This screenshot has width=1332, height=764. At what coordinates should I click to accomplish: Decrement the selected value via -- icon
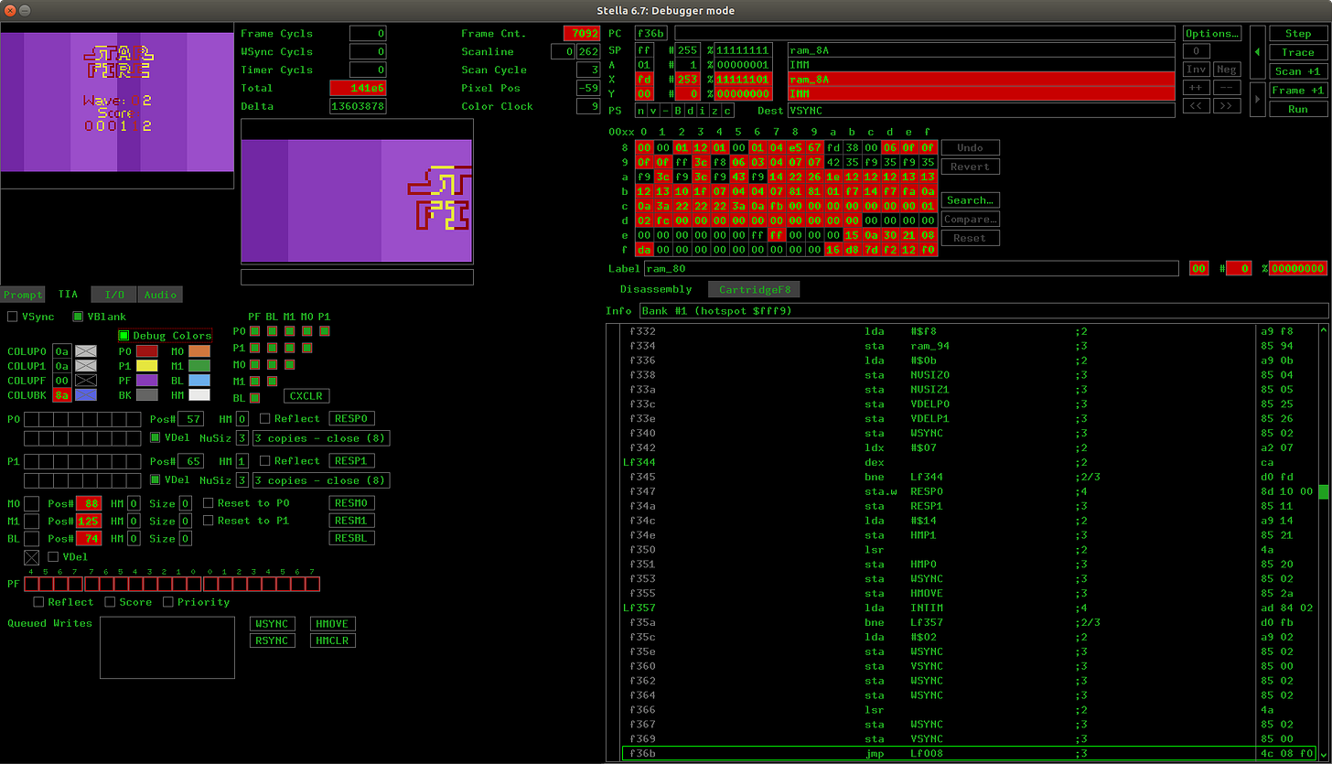(1227, 87)
